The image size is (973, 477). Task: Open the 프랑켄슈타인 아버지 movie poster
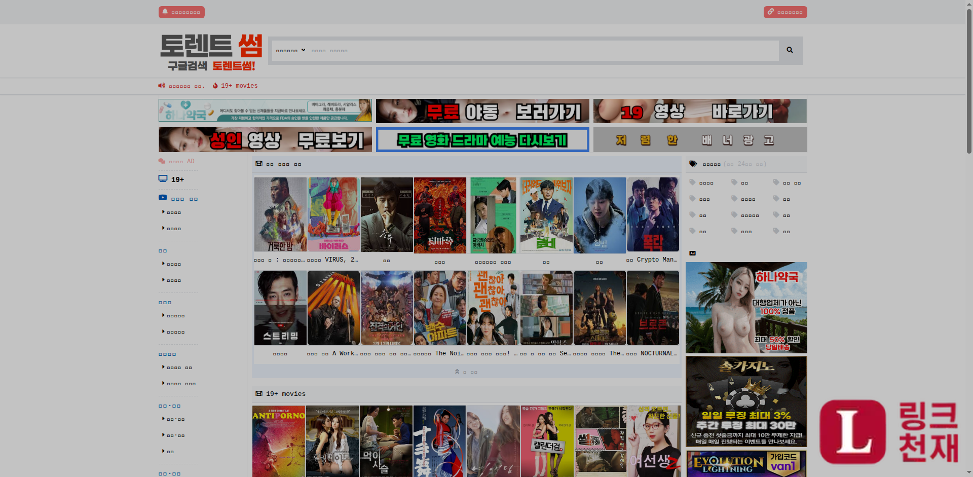(493, 215)
